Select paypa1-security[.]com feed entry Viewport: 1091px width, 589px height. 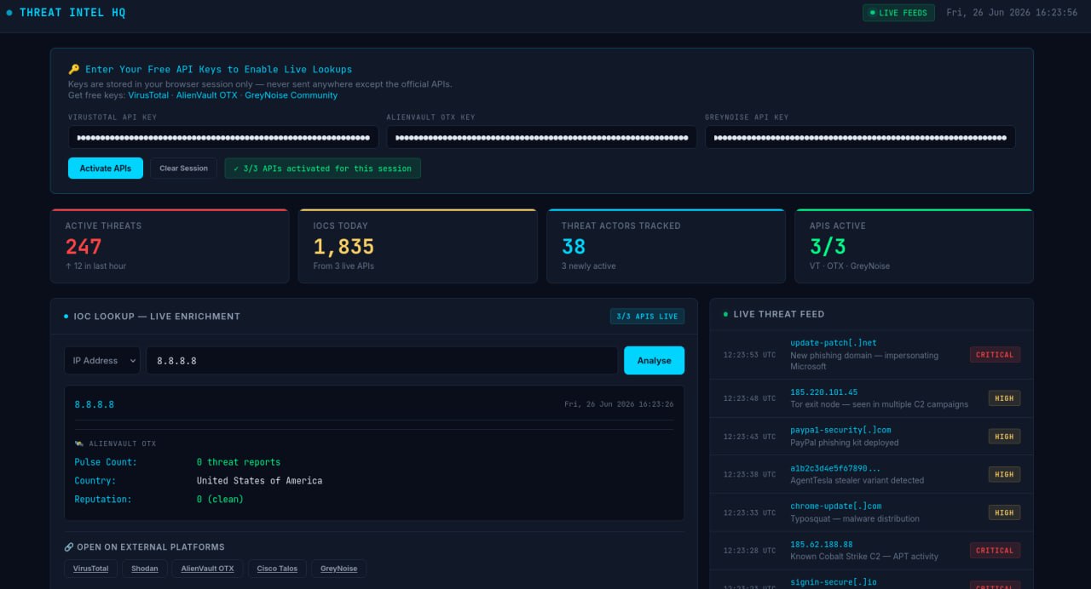(x=871, y=437)
